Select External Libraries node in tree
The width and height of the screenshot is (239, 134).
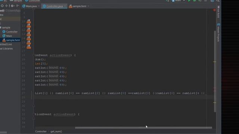tap(6, 49)
